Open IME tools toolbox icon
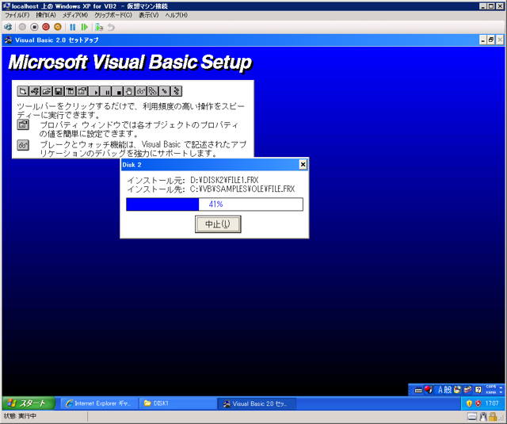Viewport: 507px width, 424px height. point(467,390)
